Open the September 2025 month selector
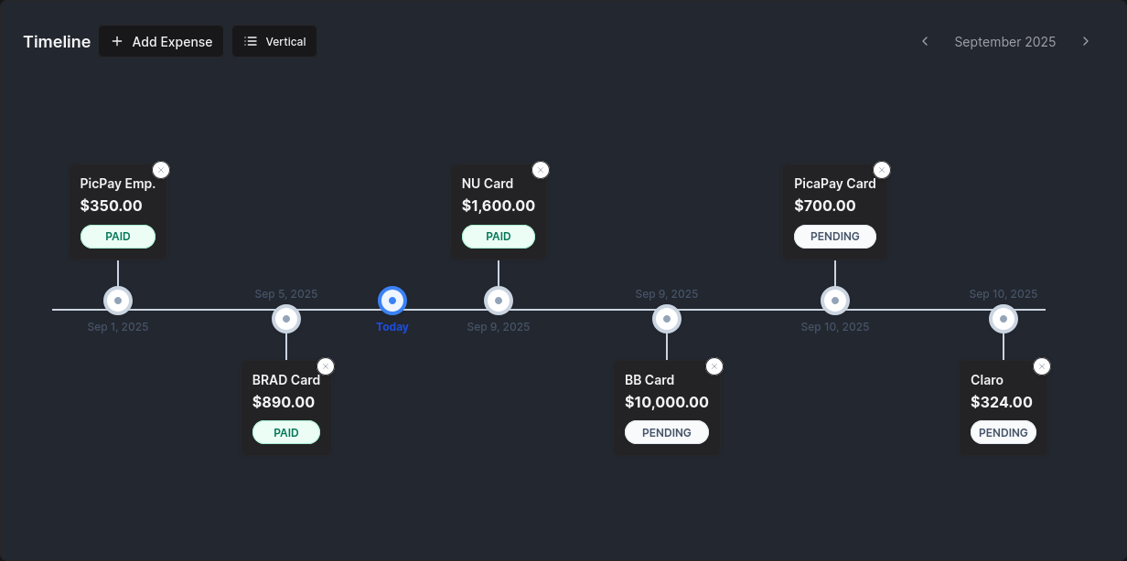The image size is (1127, 561). pyautogui.click(x=1004, y=41)
